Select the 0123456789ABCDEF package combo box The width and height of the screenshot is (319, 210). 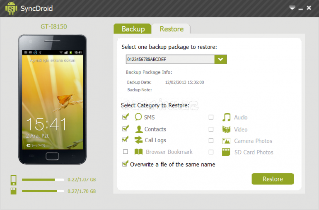tap(176, 59)
